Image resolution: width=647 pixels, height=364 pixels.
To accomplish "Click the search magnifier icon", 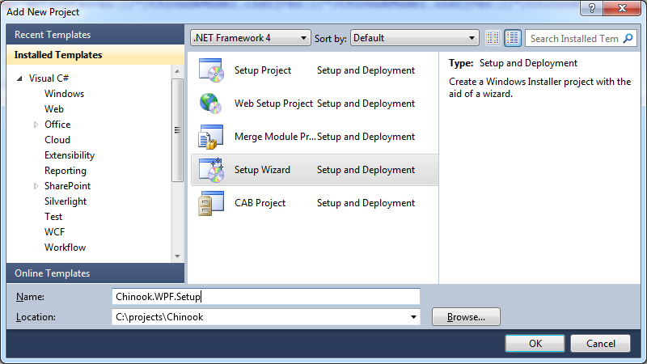I will tap(628, 38).
